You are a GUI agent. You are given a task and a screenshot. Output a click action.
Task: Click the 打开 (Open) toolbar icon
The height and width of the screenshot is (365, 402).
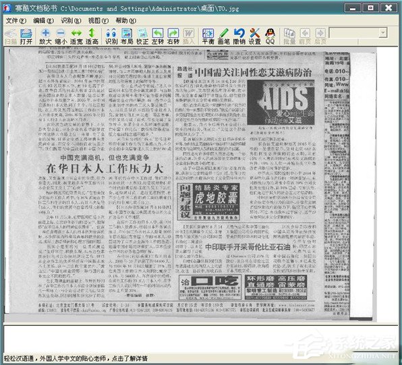26,36
